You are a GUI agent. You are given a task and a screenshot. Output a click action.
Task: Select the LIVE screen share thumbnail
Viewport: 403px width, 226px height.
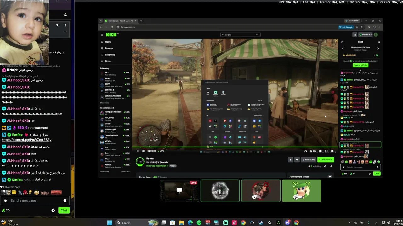[179, 191]
